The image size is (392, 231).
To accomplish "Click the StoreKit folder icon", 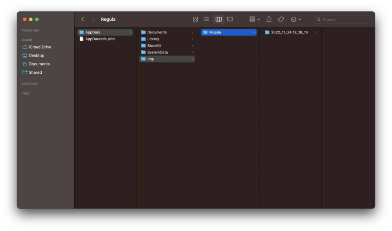I will pyautogui.click(x=143, y=46).
